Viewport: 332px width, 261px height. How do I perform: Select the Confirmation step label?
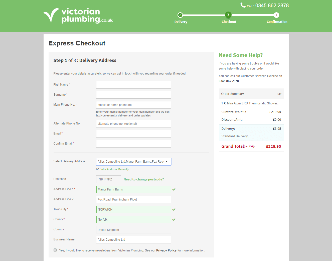click(277, 22)
